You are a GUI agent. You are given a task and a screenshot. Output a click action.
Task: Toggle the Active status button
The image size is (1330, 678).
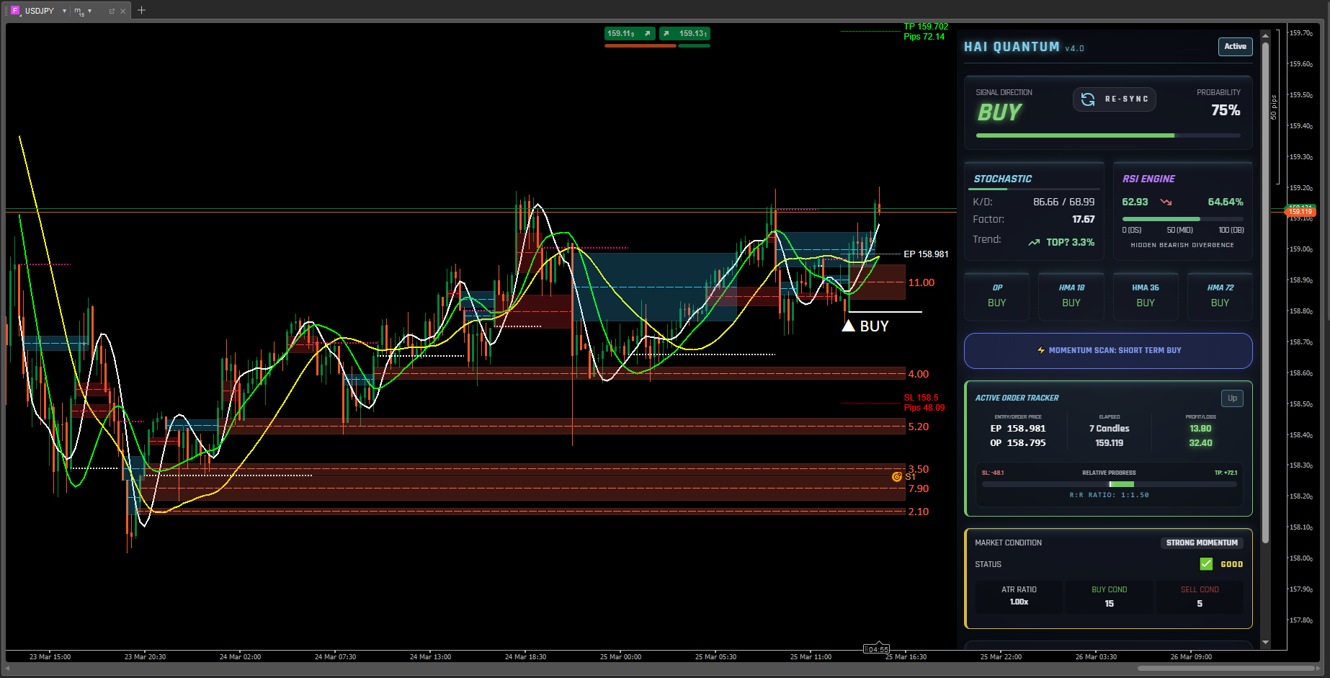point(1235,47)
